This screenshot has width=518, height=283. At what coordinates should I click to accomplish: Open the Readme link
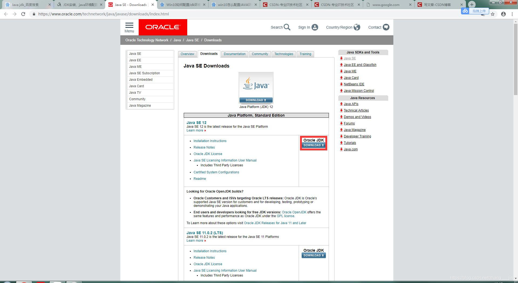200,179
